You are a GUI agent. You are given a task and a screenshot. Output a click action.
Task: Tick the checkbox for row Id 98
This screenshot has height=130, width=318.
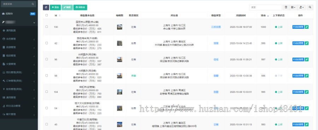[47, 76]
